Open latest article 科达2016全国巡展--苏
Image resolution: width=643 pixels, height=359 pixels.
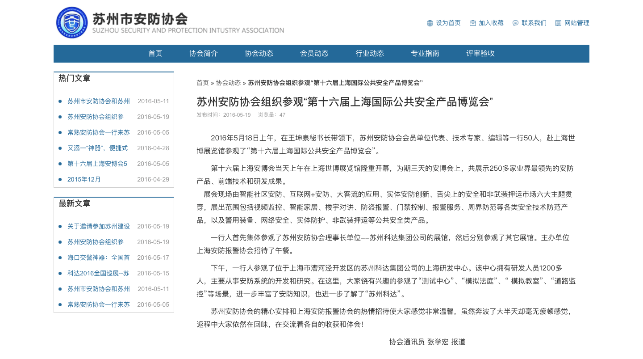[98, 273]
